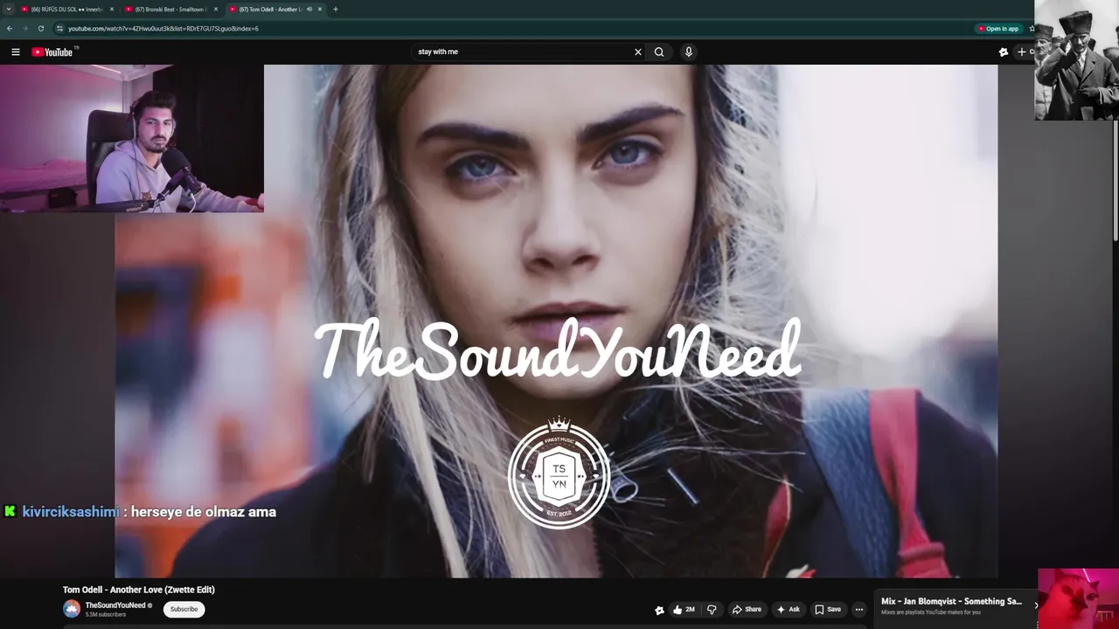Click Mix - Jan Blomqvist playlist title
Viewport: 1119px width, 629px height.
pyautogui.click(x=951, y=602)
